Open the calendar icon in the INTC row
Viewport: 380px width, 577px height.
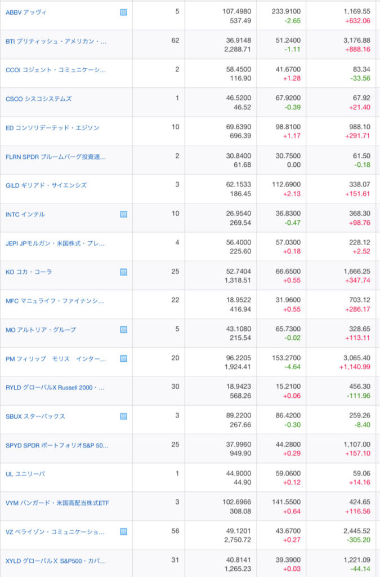click(123, 214)
